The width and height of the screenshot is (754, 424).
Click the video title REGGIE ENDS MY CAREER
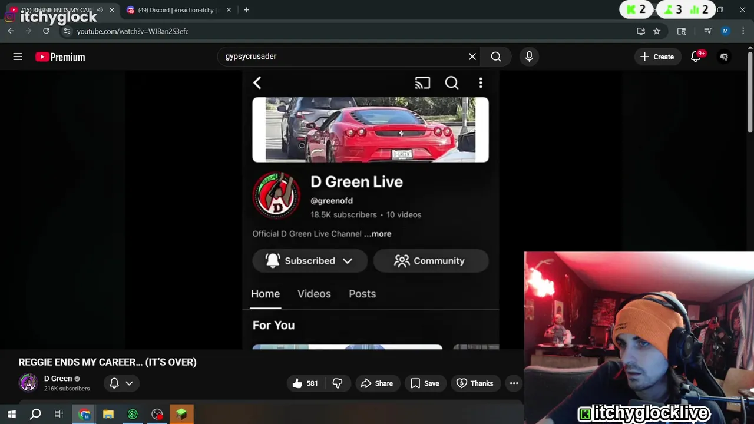(108, 362)
